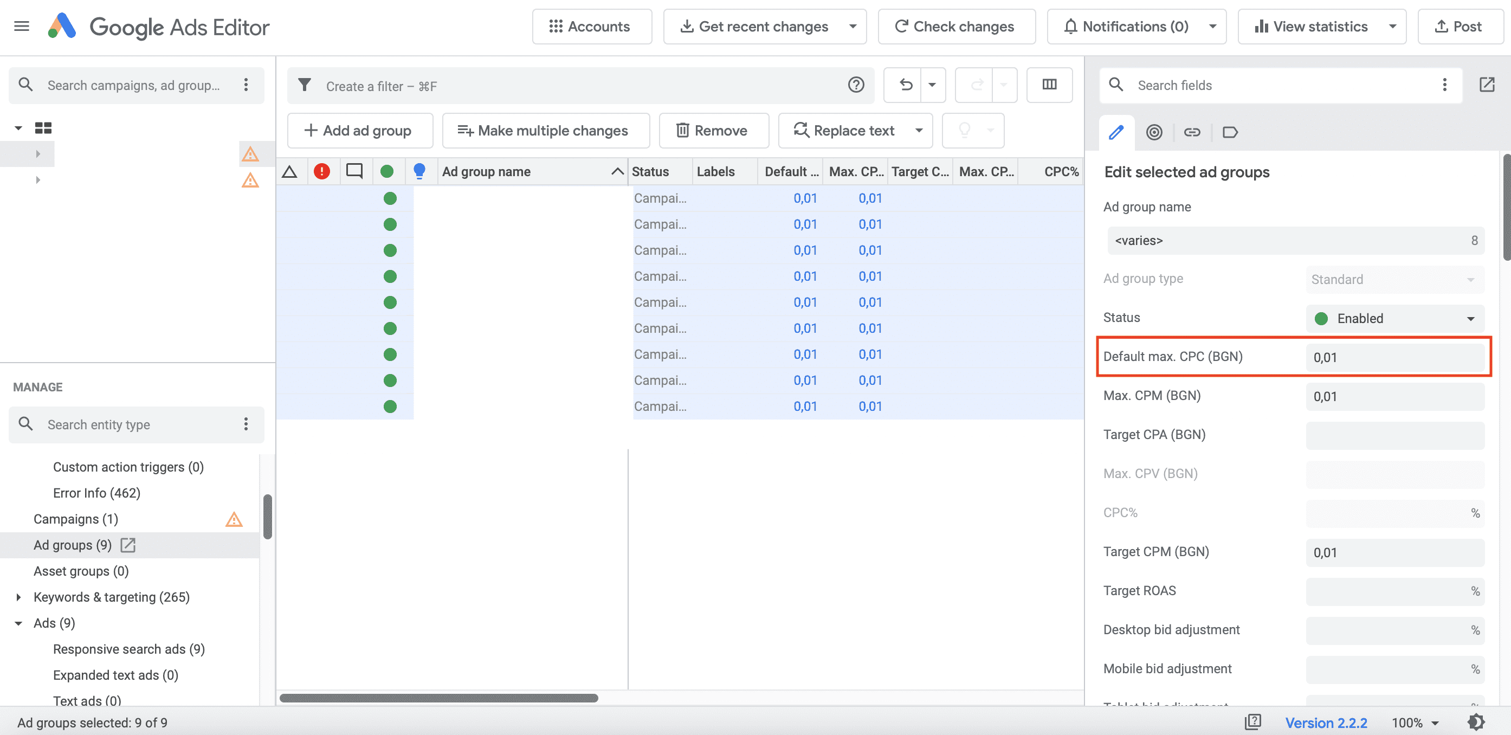
Task: Click Check changes button
Action: coord(956,27)
